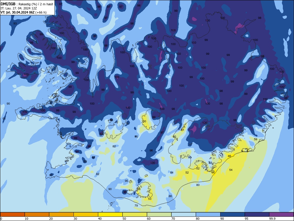Click the map humidity value 86
The image size is (294, 221).
point(170,196)
